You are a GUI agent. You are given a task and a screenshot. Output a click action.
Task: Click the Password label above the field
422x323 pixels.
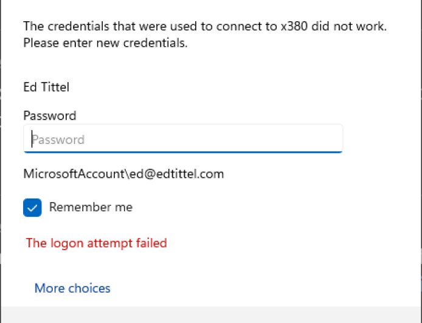coord(50,115)
